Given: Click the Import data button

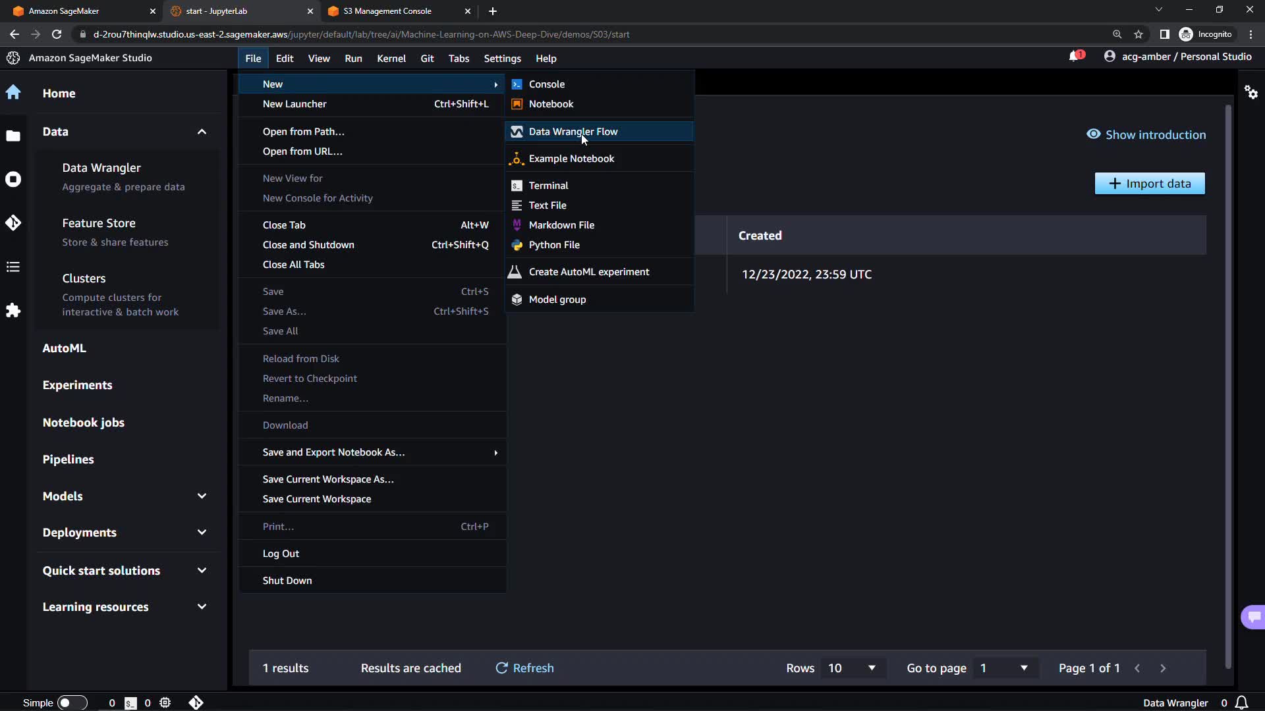Looking at the screenshot, I should tap(1149, 184).
